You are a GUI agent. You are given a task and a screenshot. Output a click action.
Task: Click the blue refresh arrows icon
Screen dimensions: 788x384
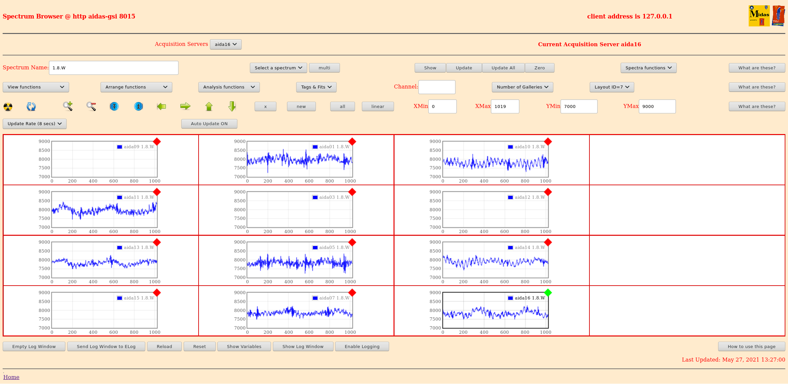(31, 107)
